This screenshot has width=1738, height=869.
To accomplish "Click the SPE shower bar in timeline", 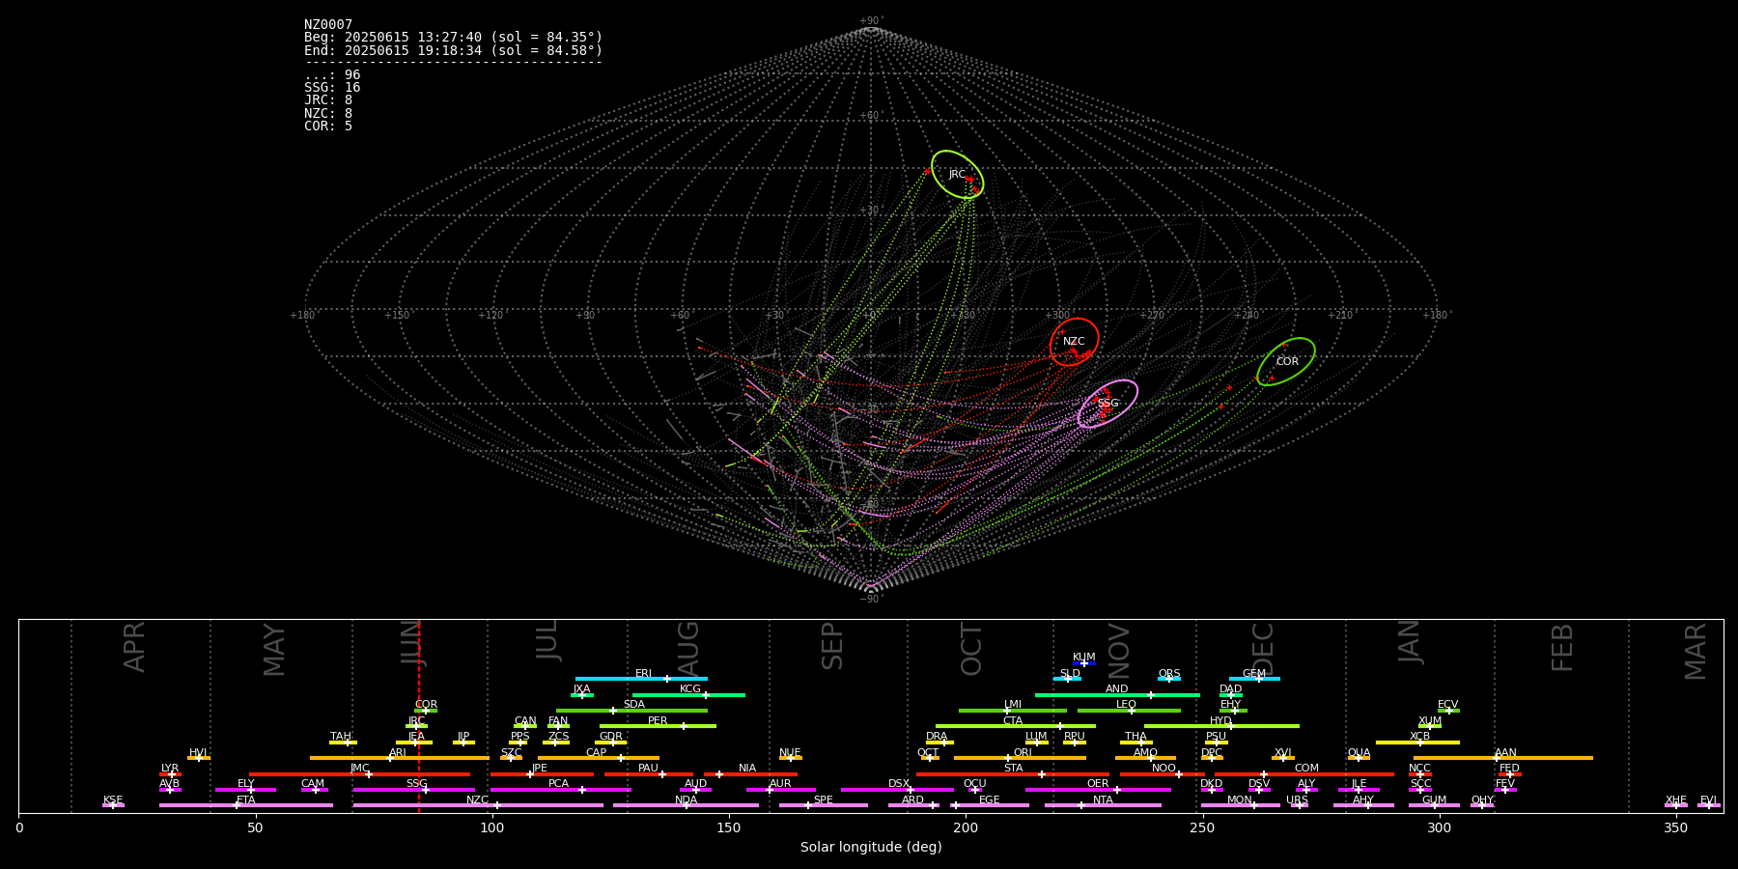I will point(824,805).
